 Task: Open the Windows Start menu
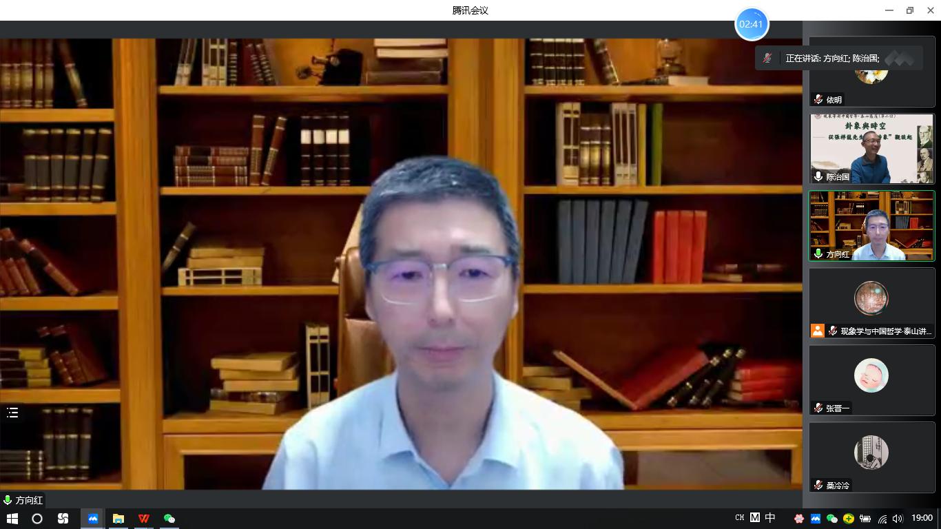12,519
